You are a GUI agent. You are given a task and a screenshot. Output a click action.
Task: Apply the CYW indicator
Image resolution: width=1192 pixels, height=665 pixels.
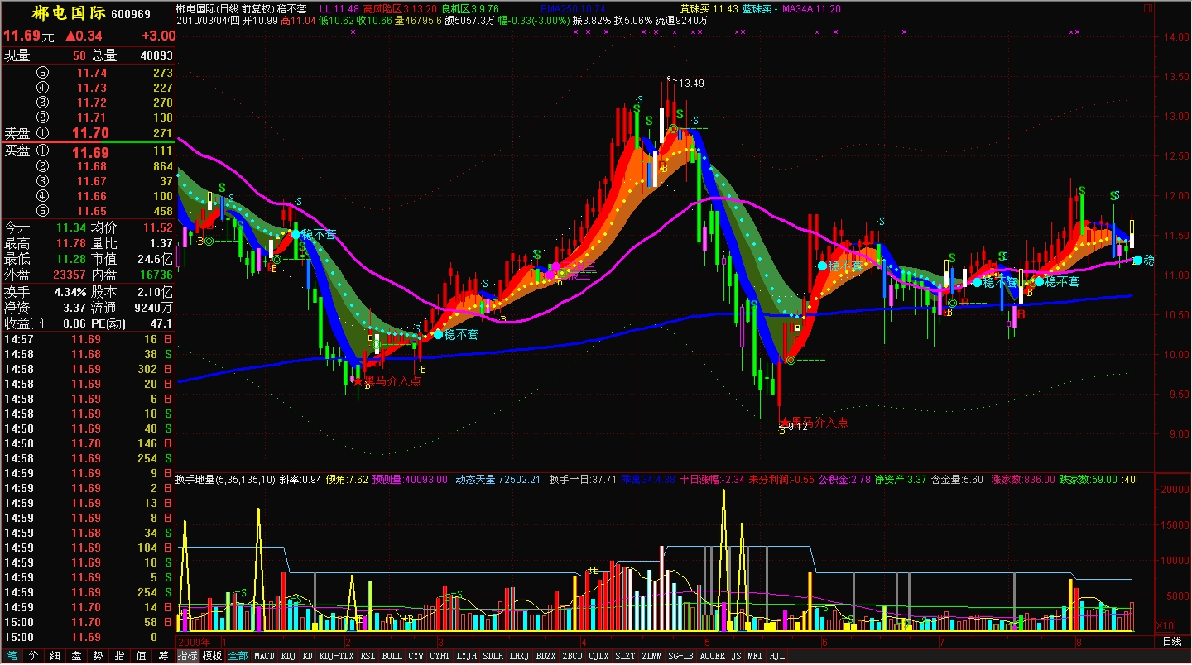(x=416, y=656)
